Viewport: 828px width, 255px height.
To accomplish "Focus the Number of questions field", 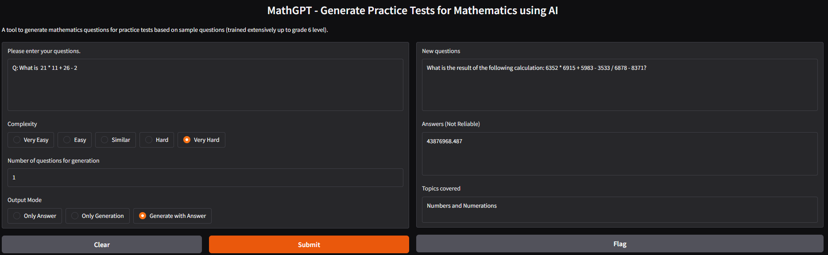I will 205,177.
